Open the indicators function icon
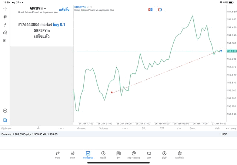This screenshot has width=237, height=165. tap(5, 25)
